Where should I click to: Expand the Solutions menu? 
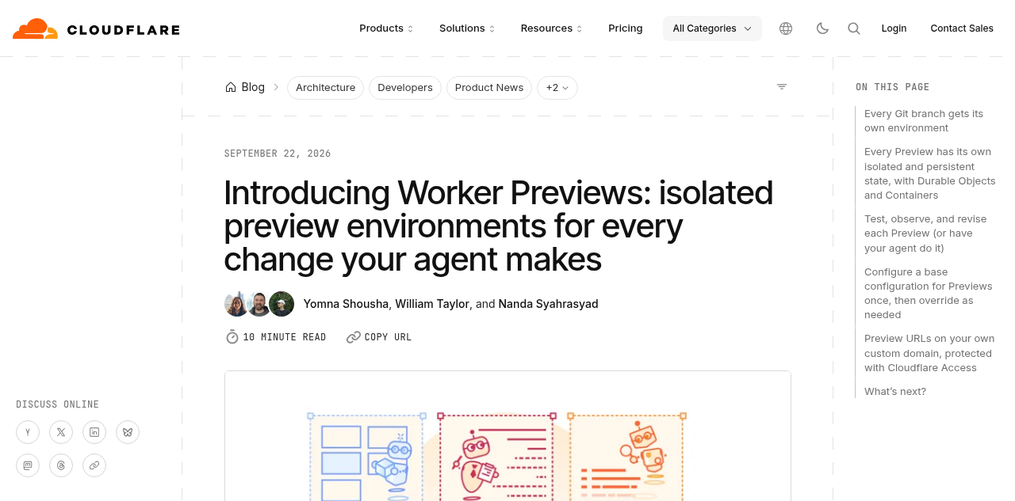coord(467,28)
